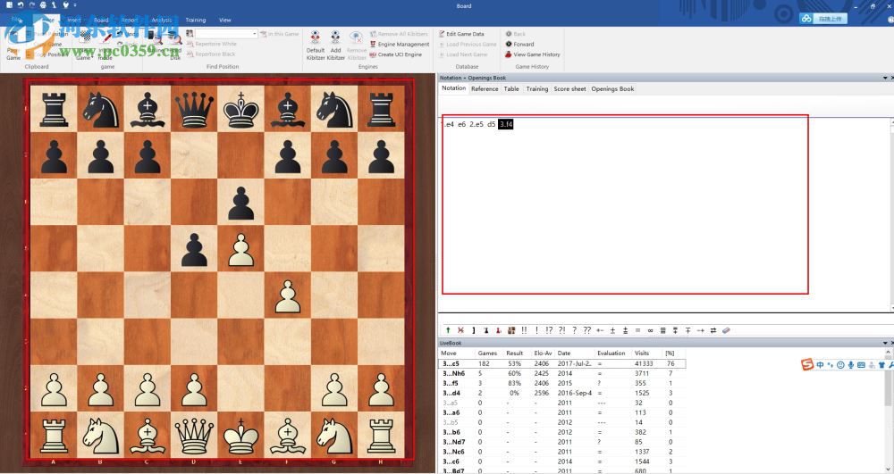The image size is (894, 474).
Task: Open Engine Management
Action: click(x=400, y=45)
